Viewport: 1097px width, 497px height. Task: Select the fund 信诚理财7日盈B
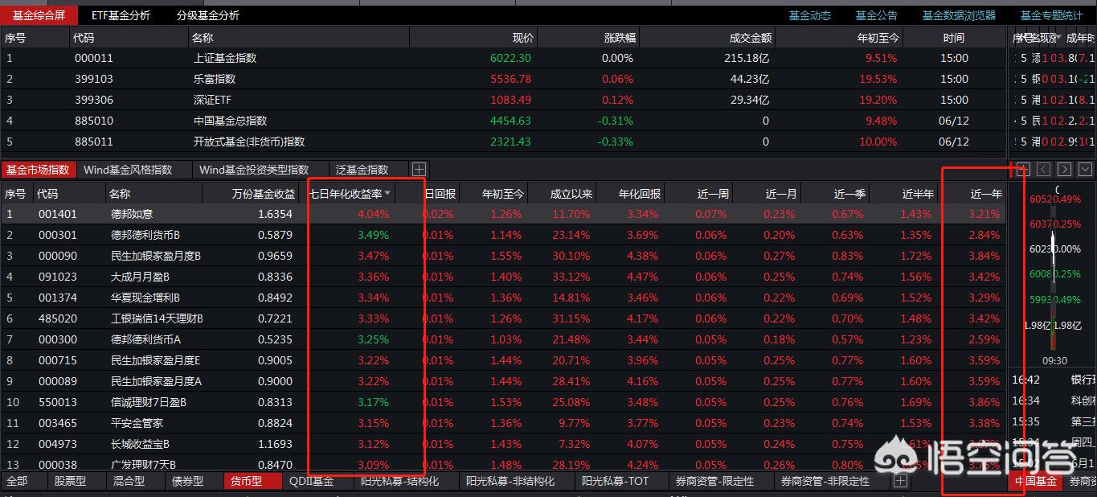149,402
